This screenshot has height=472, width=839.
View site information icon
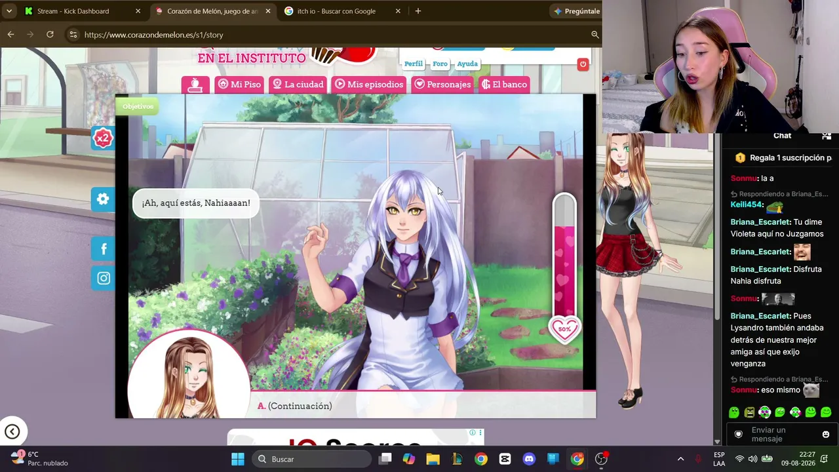[73, 35]
